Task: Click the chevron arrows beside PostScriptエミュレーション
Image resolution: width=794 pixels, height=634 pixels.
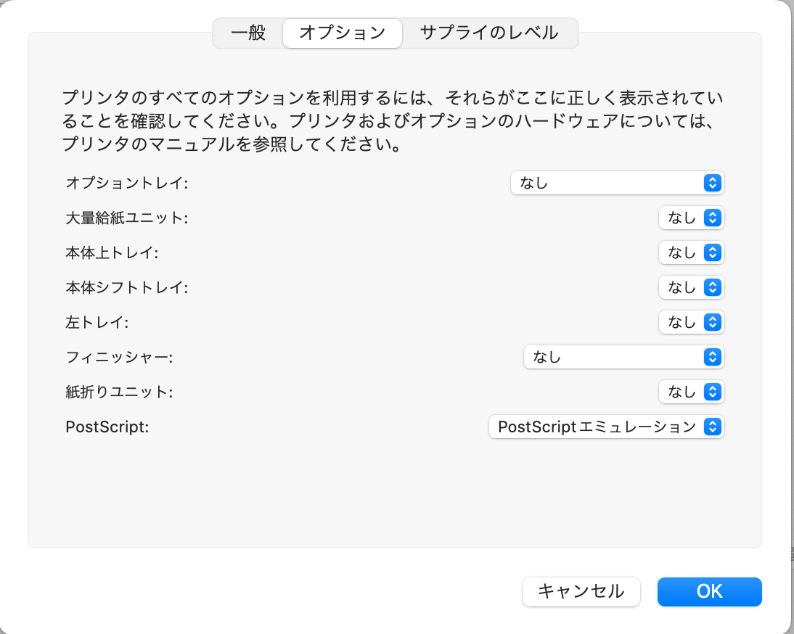Action: tap(713, 427)
